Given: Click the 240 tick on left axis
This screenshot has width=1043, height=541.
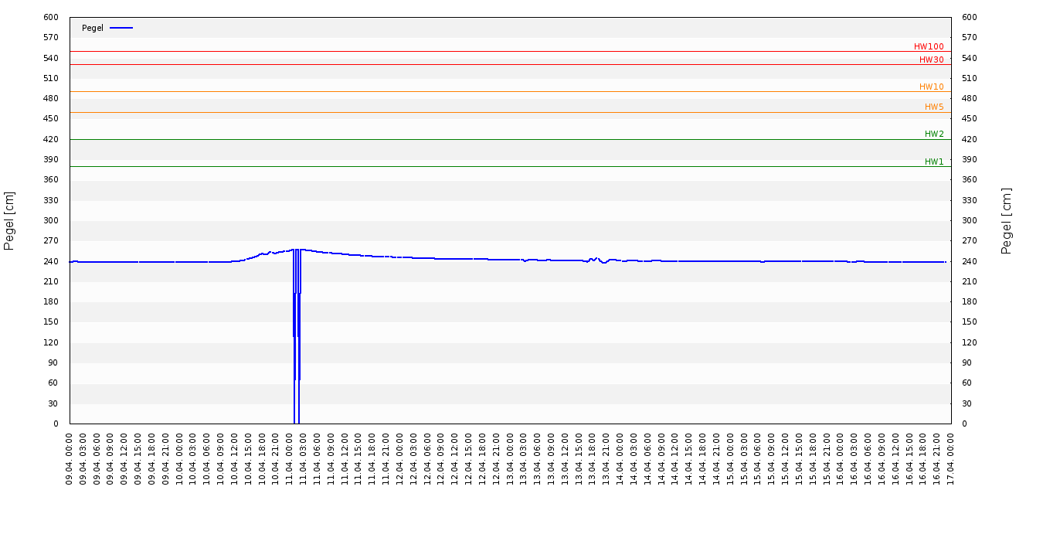Looking at the screenshot, I should [51, 261].
